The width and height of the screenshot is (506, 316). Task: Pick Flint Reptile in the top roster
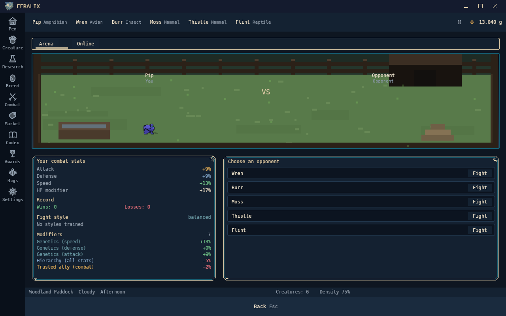[253, 22]
